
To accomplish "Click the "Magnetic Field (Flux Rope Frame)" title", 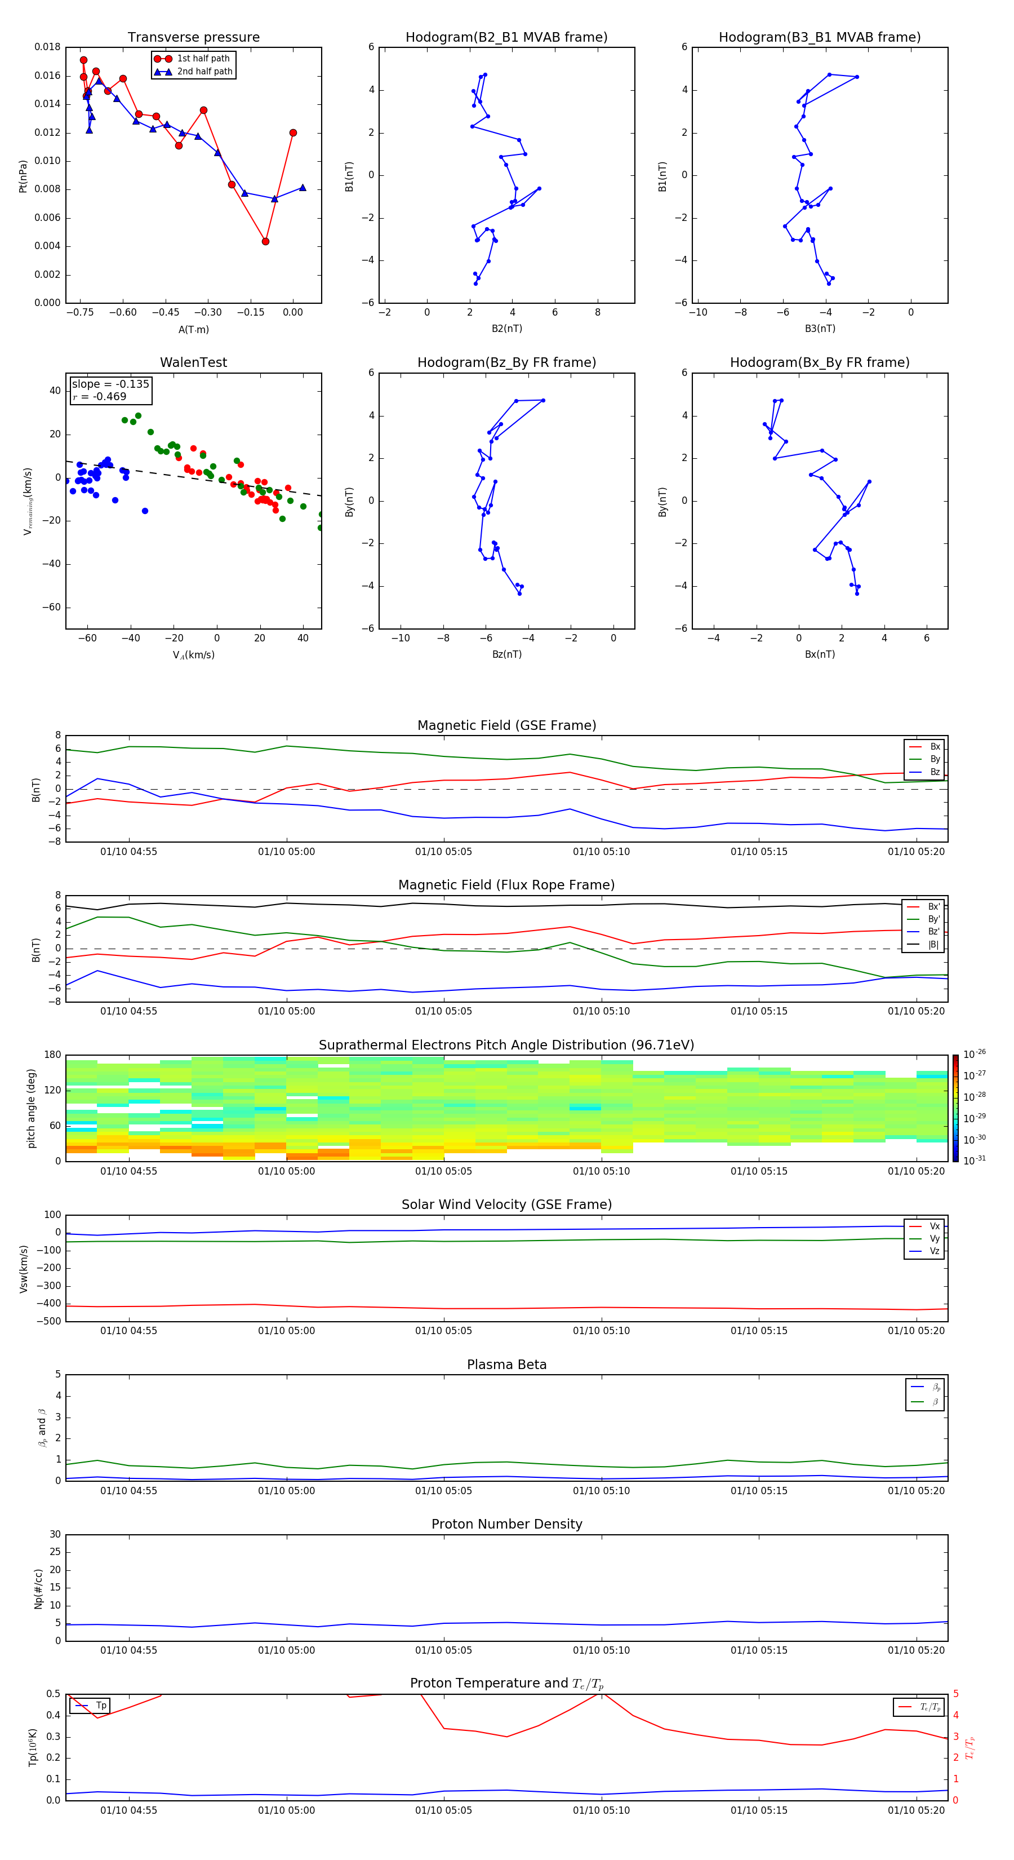I will pyautogui.click(x=506, y=885).
